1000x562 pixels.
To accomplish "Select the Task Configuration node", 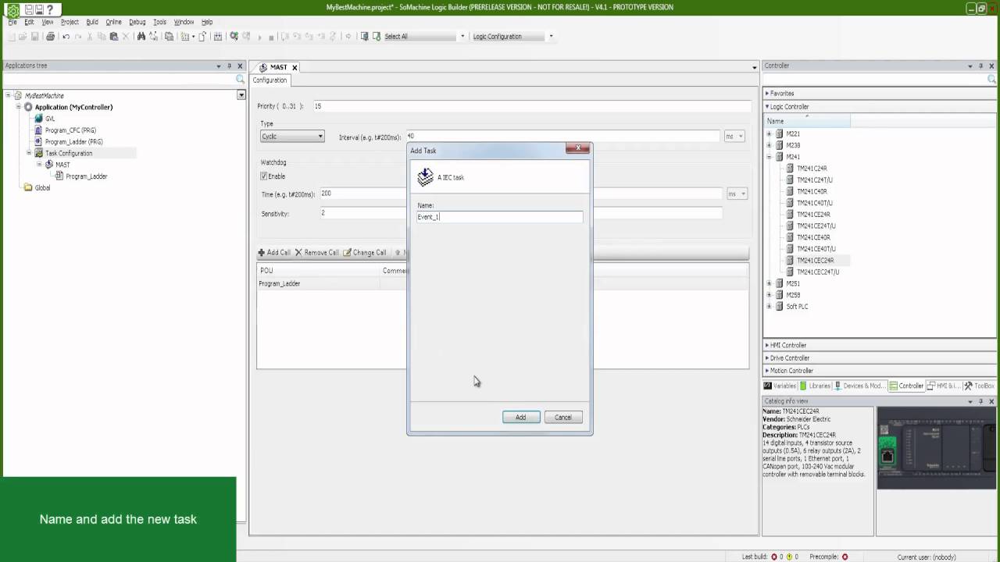I will [69, 153].
